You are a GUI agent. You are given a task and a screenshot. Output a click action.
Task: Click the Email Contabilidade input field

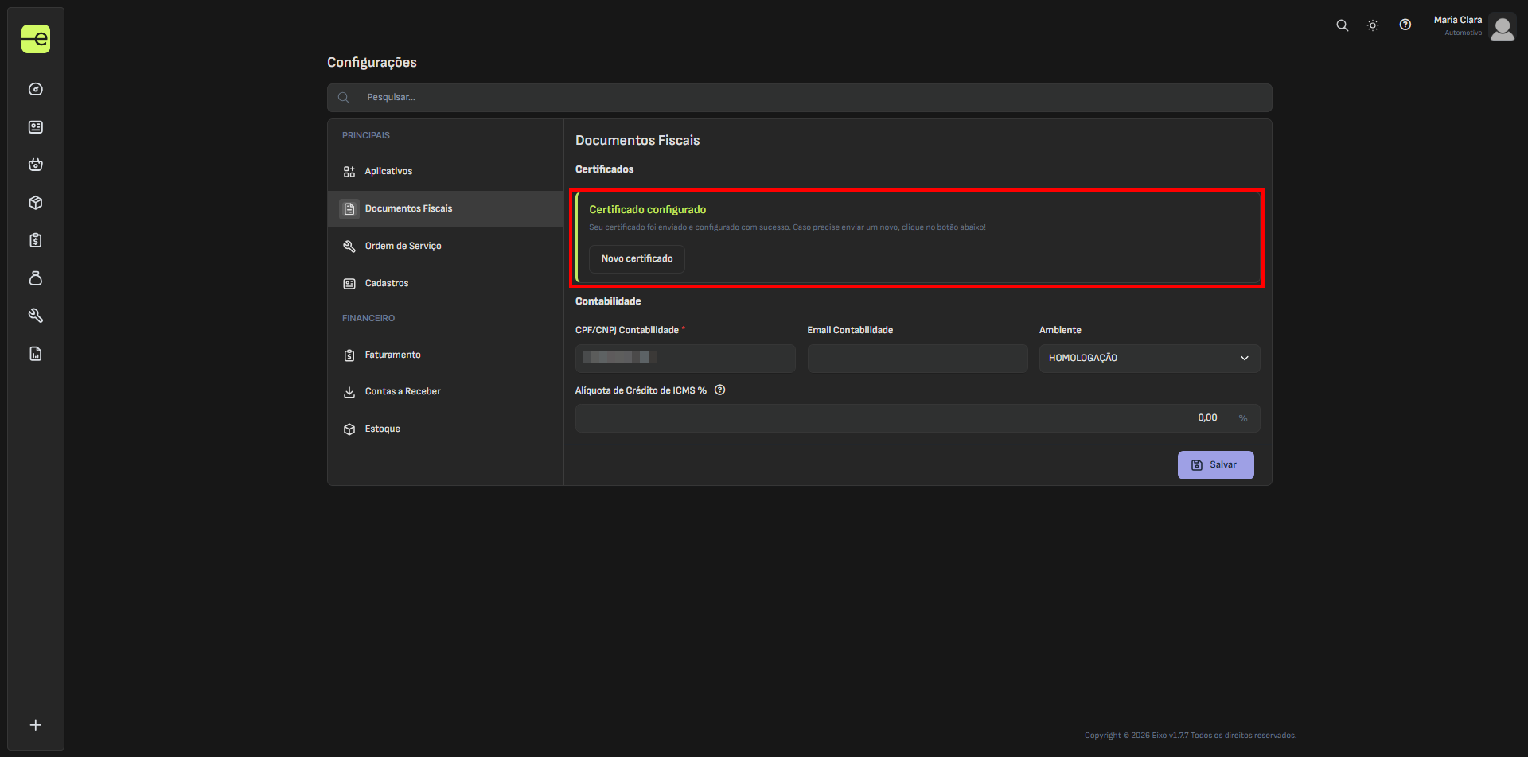pos(917,359)
